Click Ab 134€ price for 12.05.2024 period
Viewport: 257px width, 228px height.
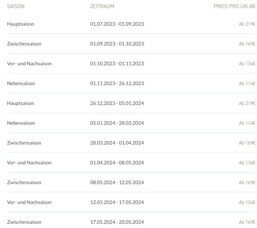click(247, 202)
